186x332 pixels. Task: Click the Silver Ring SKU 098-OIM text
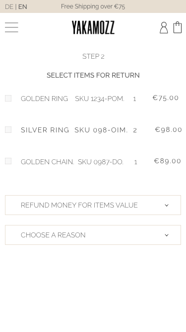[101, 130]
